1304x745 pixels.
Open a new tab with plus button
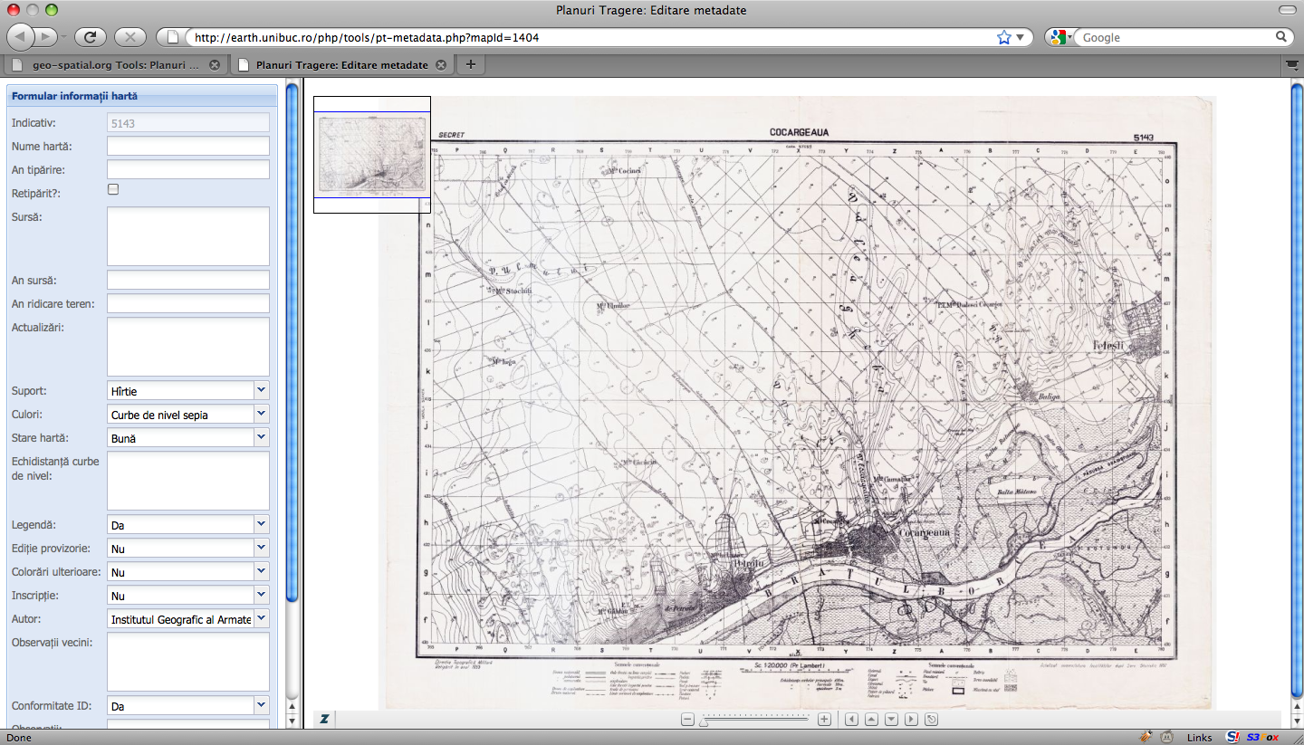[x=470, y=64]
